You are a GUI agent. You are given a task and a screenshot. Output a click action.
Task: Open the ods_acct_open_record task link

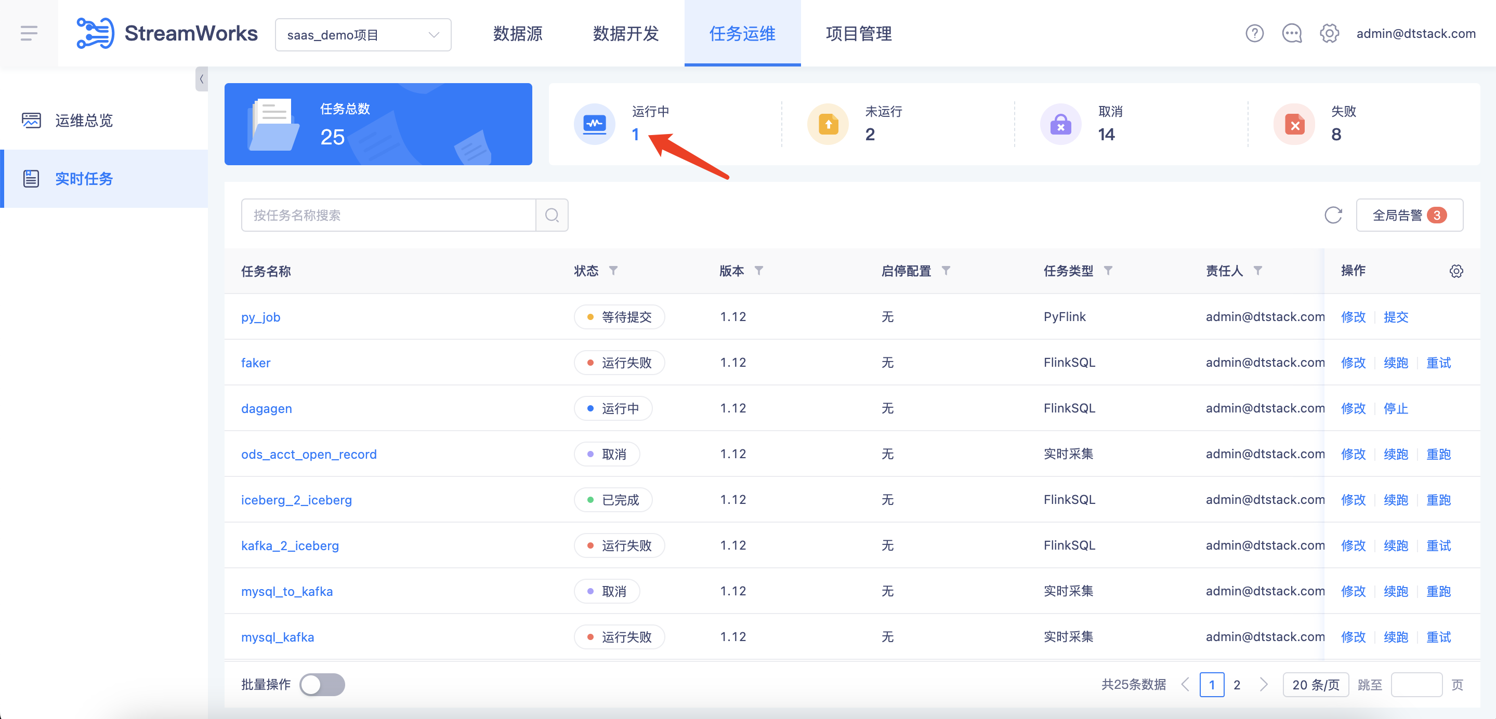click(x=309, y=455)
